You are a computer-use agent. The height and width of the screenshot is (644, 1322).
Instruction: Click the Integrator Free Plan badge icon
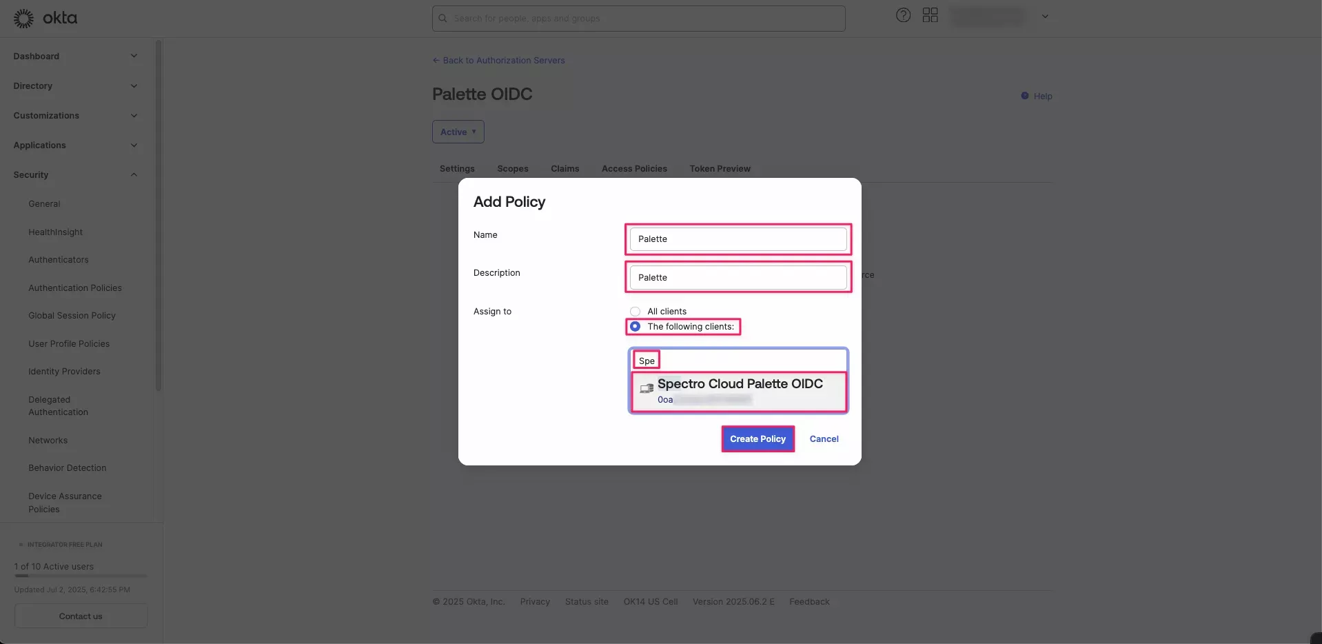point(21,544)
